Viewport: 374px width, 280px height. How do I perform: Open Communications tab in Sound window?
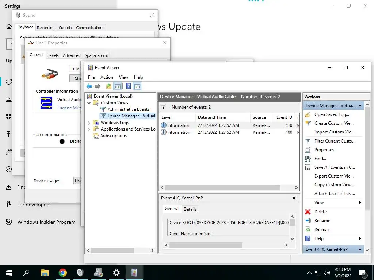90,28
